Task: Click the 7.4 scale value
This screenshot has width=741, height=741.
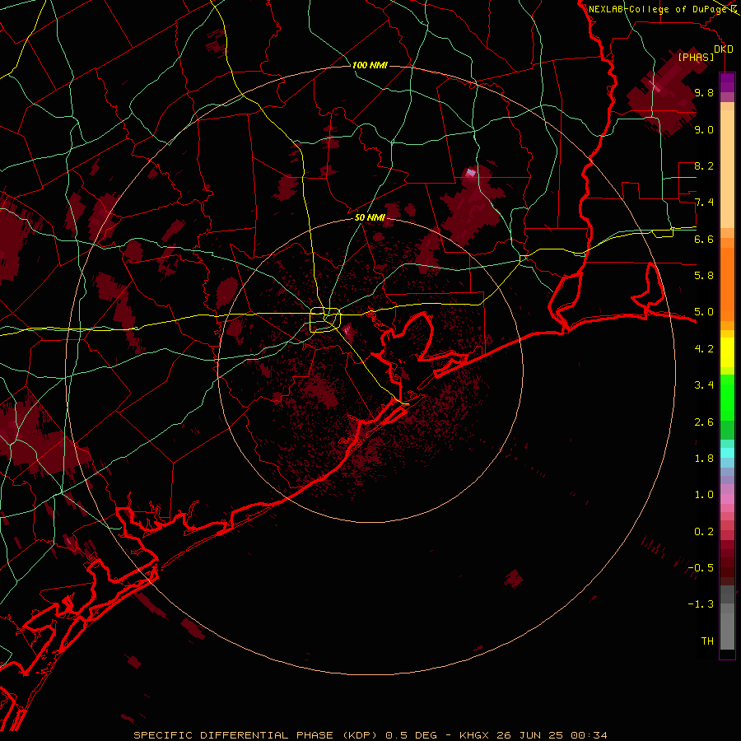Action: coord(704,203)
